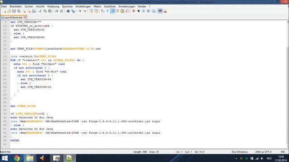
Task: Open the Function List toolbar icon
Action: click(127, 11)
